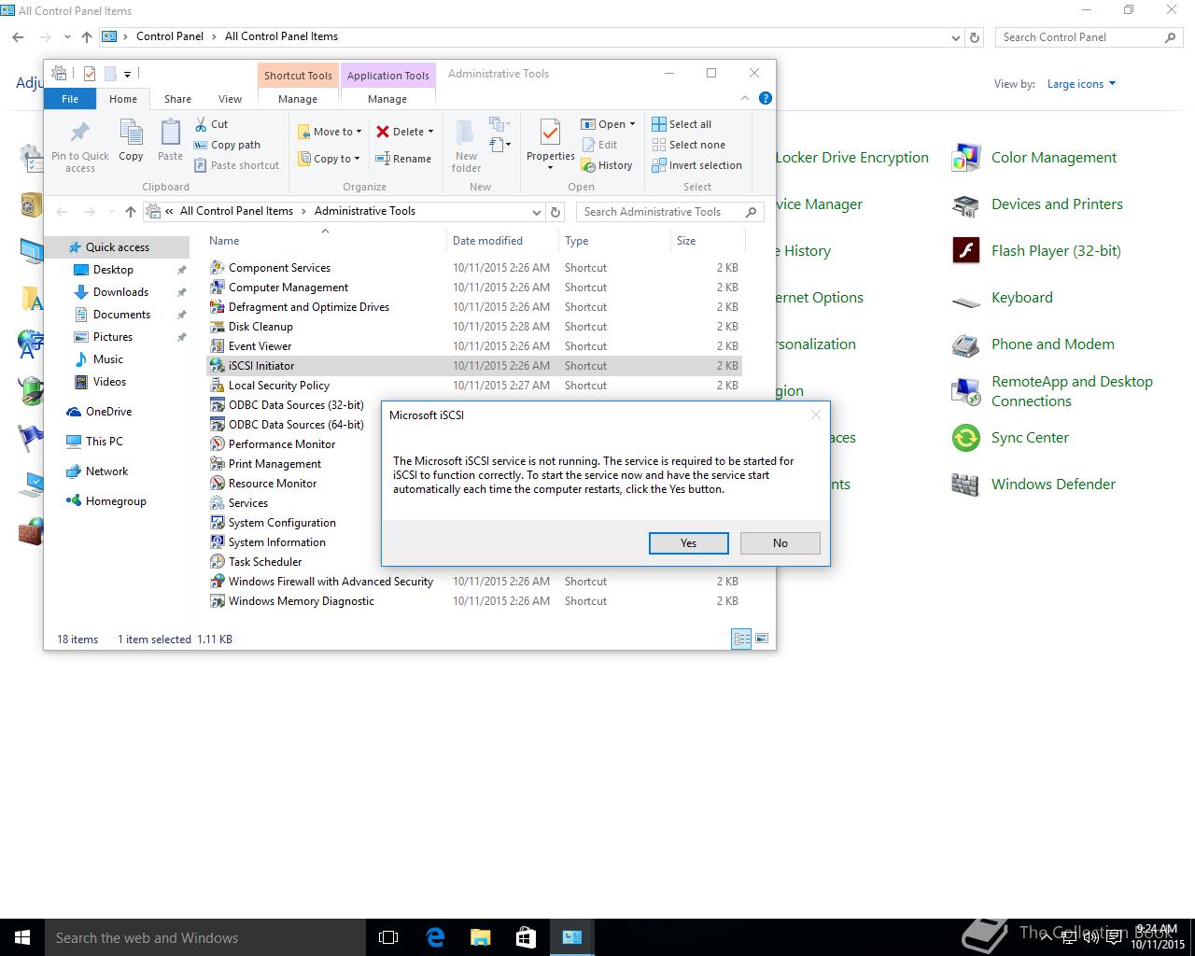This screenshot has height=956, width=1195.
Task: Collapse the Explorer ribbon with the chevron
Action: (x=744, y=98)
